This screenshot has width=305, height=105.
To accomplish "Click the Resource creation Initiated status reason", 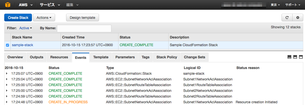I will (256, 102).
